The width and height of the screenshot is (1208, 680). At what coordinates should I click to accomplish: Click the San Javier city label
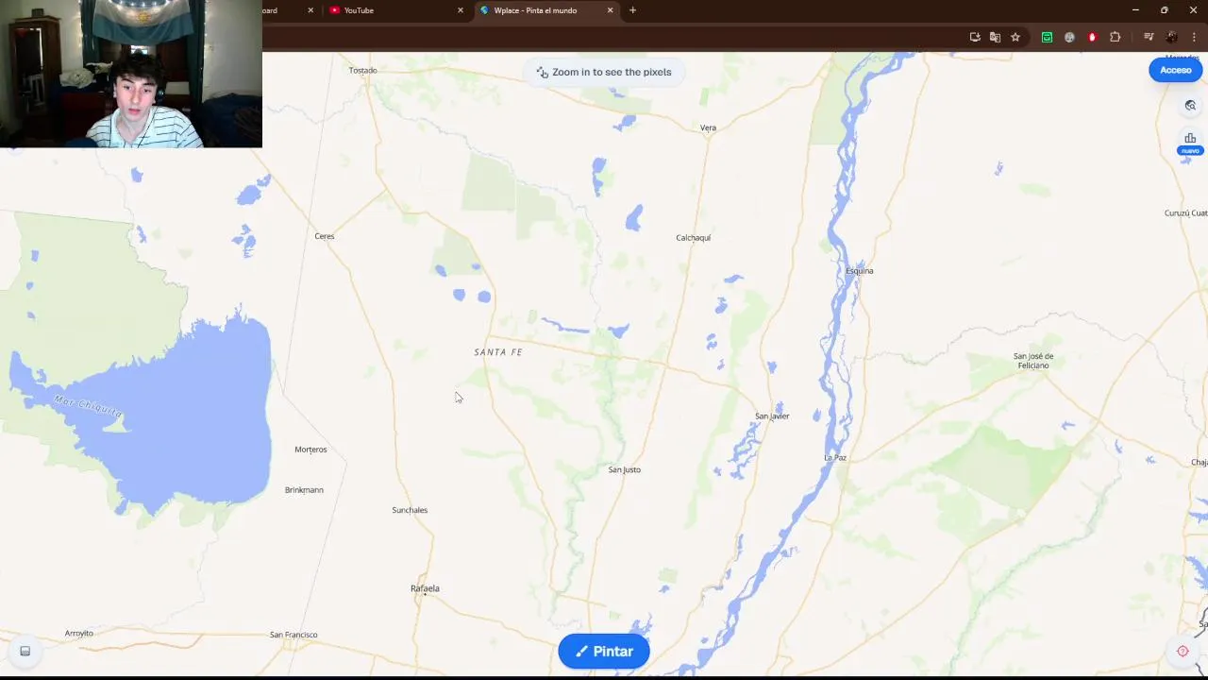772,416
